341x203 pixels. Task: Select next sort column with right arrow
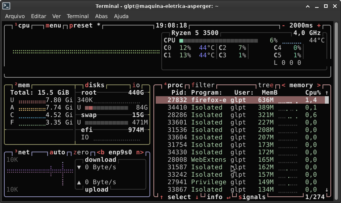[x=319, y=85]
